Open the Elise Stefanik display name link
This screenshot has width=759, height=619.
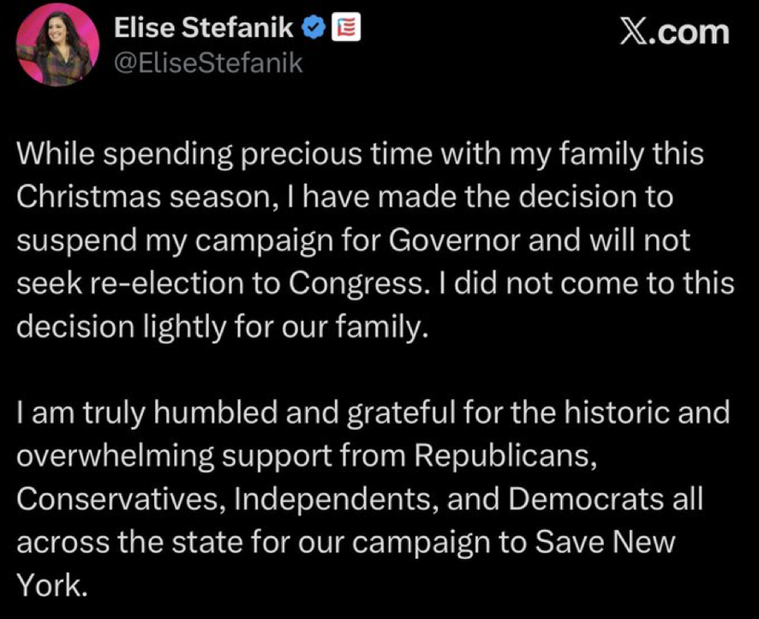204,30
